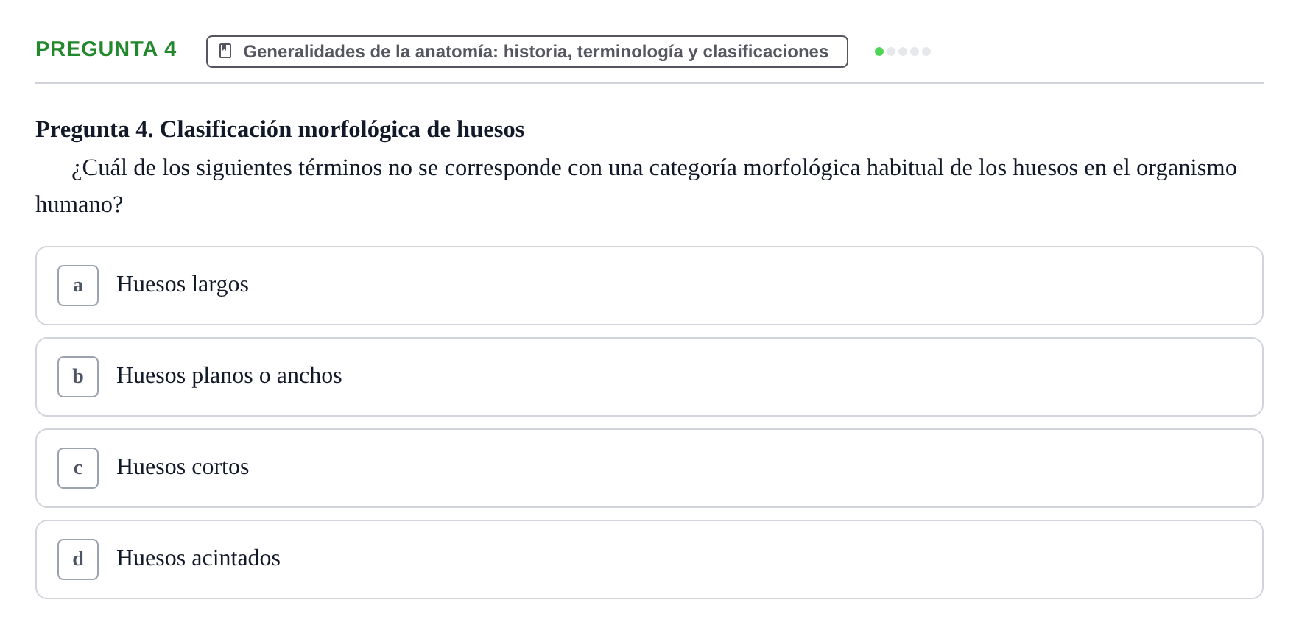The width and height of the screenshot is (1299, 636).
Task: Click the third gray difficulty dot
Action: 903,52
